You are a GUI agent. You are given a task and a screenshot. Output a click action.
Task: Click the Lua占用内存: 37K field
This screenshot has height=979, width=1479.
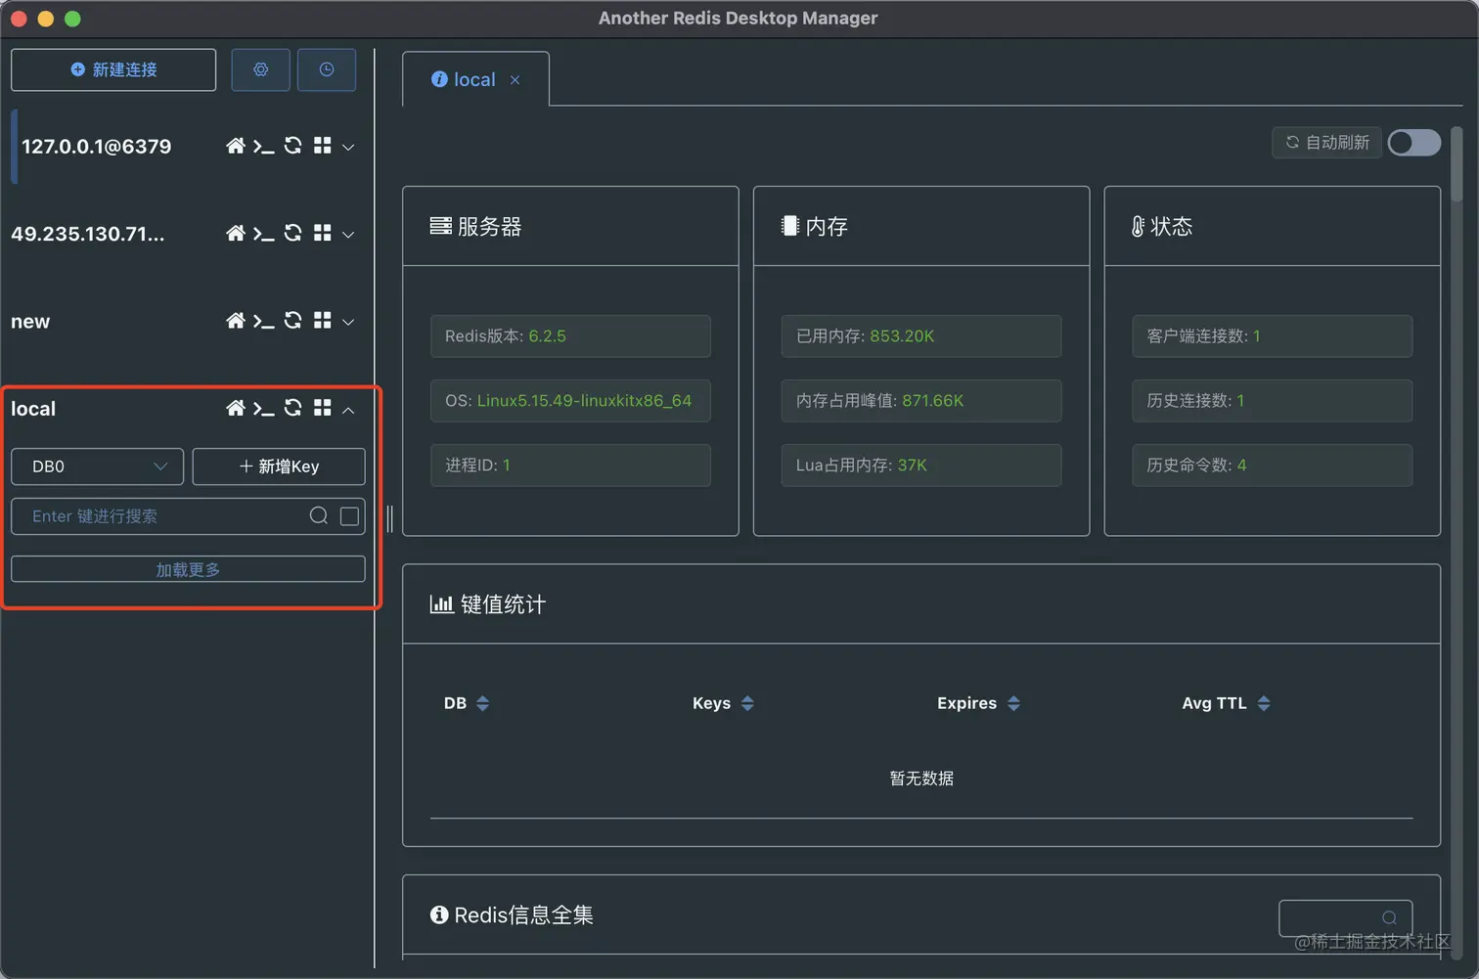point(921,465)
